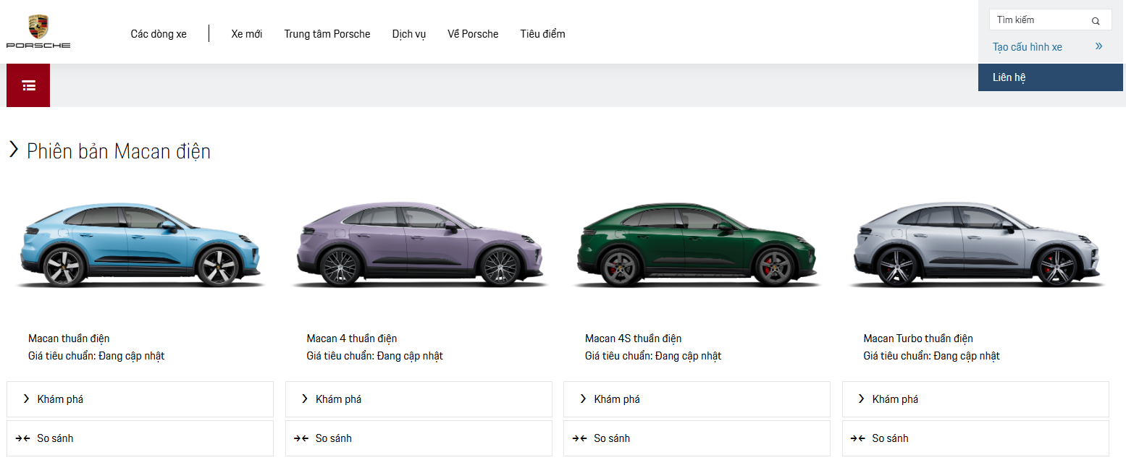
Task: Select the compare arrows icon under the blue Macan
Action: (x=23, y=438)
